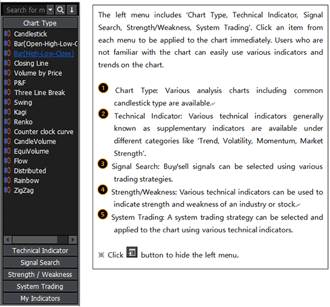The width and height of the screenshot is (330, 307).
Task: Click the icon next to ZigZag
Action: [x=7, y=190]
